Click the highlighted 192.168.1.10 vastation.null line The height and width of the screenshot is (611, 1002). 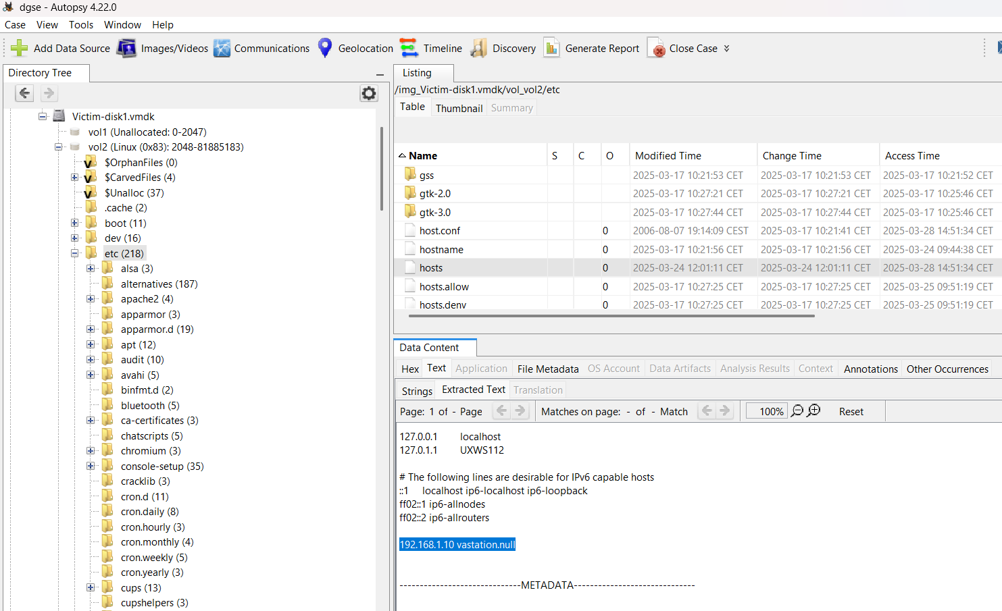pyautogui.click(x=457, y=544)
